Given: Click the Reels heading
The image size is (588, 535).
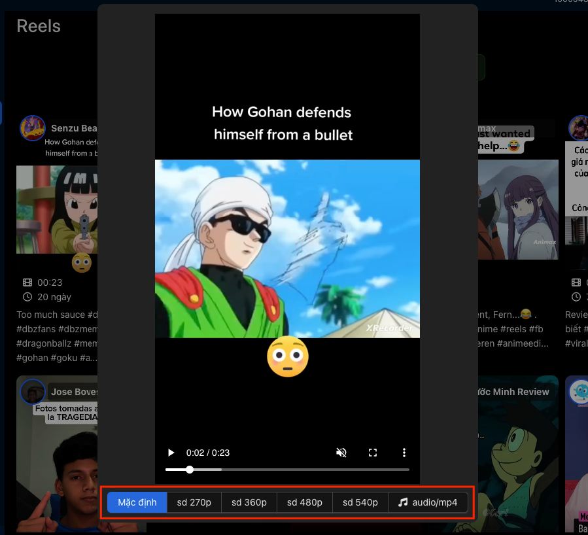Looking at the screenshot, I should click(39, 26).
